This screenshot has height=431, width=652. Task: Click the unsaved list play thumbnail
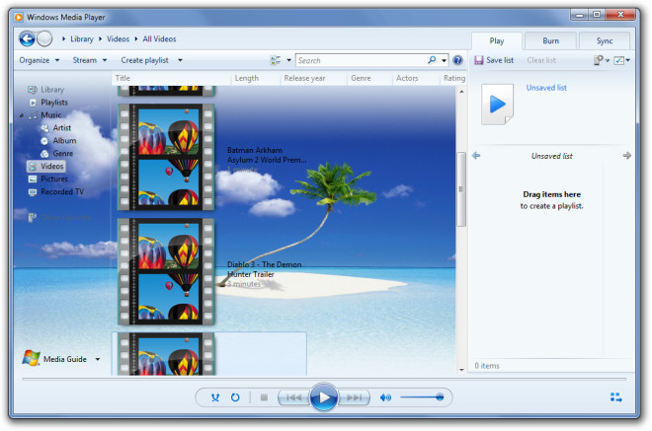(x=497, y=105)
